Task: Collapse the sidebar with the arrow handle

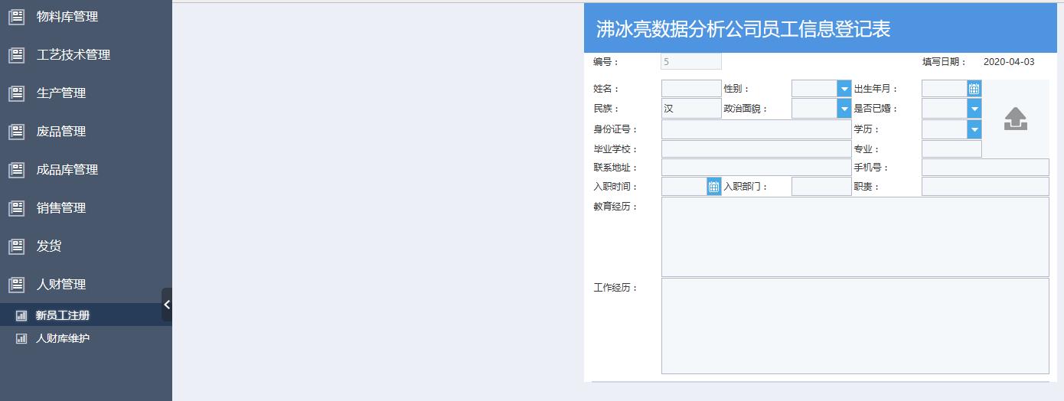Action: (x=167, y=305)
